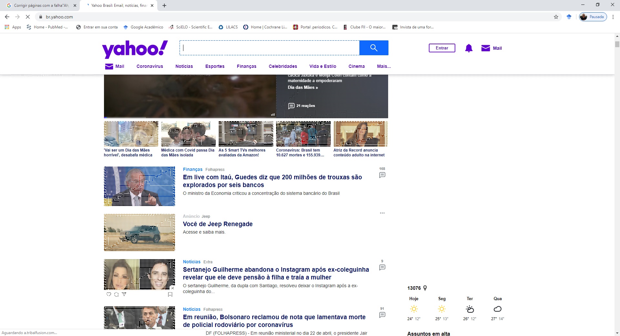Click the weather location pin icon
This screenshot has width=620, height=336.
[425, 288]
